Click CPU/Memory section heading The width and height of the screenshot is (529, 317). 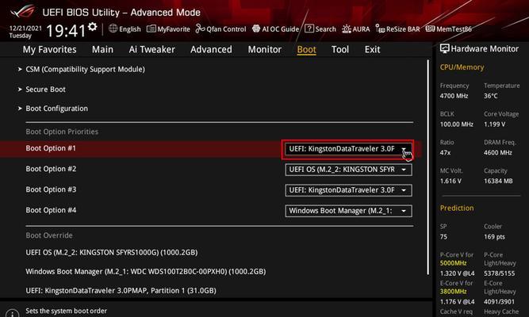462,67
